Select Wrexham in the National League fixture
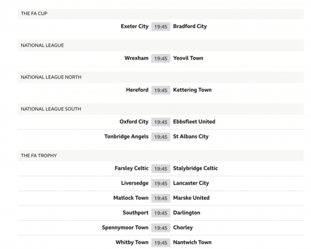This screenshot has width=311, height=249. point(136,58)
